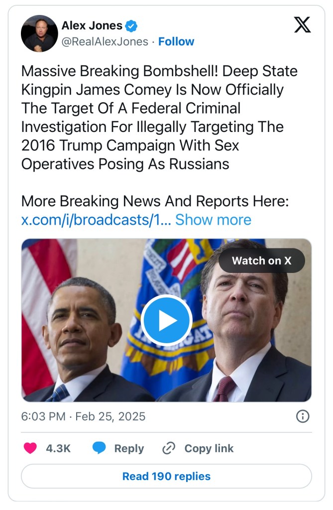333x510 pixels.
Task: Click the reply speech bubble icon
Action: click(100, 448)
